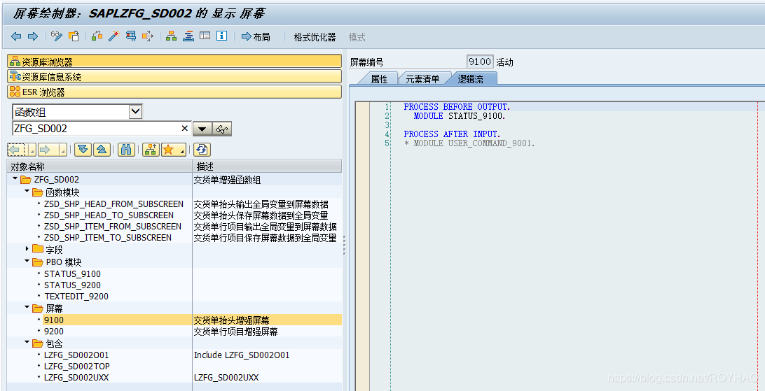
Task: Click the superordinate object list icon
Action: click(151, 150)
